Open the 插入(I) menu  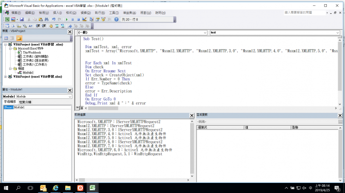click(57, 13)
